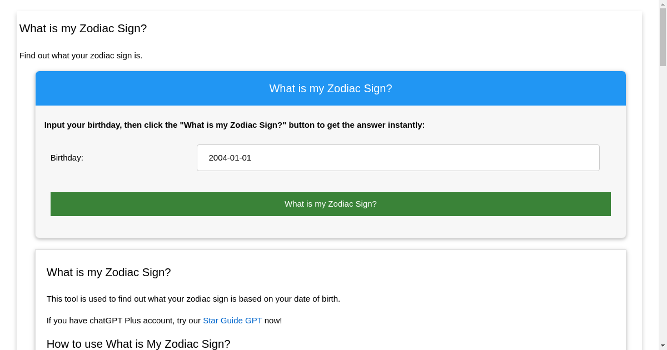Click the "How to use What is My Zodiac Sign?" heading
667x350 pixels.
(138, 344)
